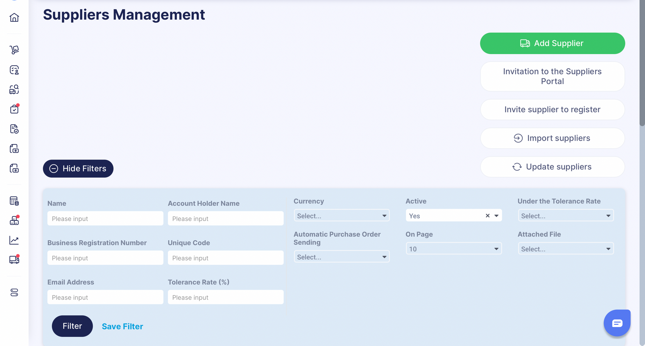
Task: Select the approved documents icon
Action: [x=14, y=129]
